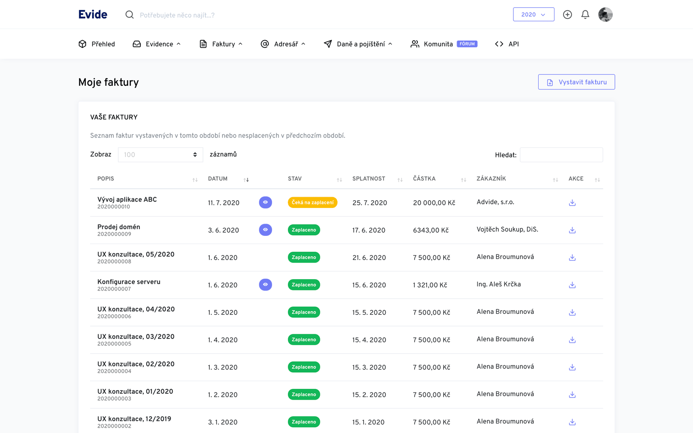Image resolution: width=693 pixels, height=433 pixels.
Task: Click the Hledat search input field
Action: click(561, 155)
